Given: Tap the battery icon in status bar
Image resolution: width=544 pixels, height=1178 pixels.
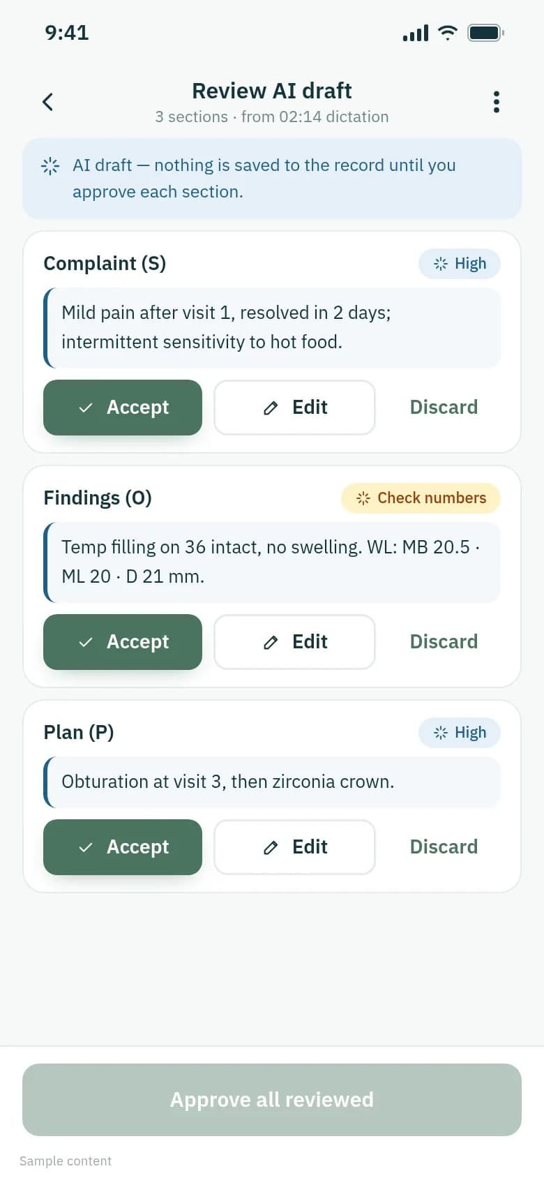Looking at the screenshot, I should [485, 33].
